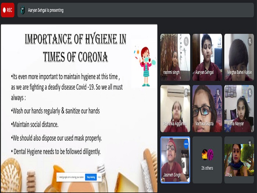
Task: Click the purple avatar in the 26 others tile
Action: click(210, 155)
